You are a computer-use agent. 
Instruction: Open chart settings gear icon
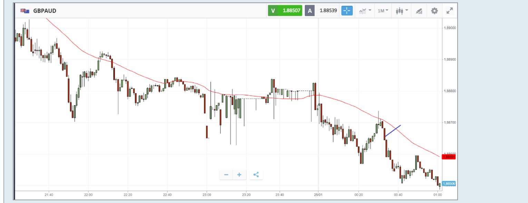[x=434, y=11]
